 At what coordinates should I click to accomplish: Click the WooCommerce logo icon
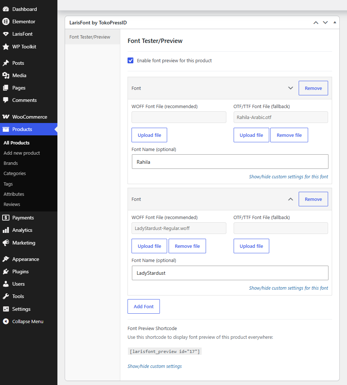pyautogui.click(x=6, y=117)
